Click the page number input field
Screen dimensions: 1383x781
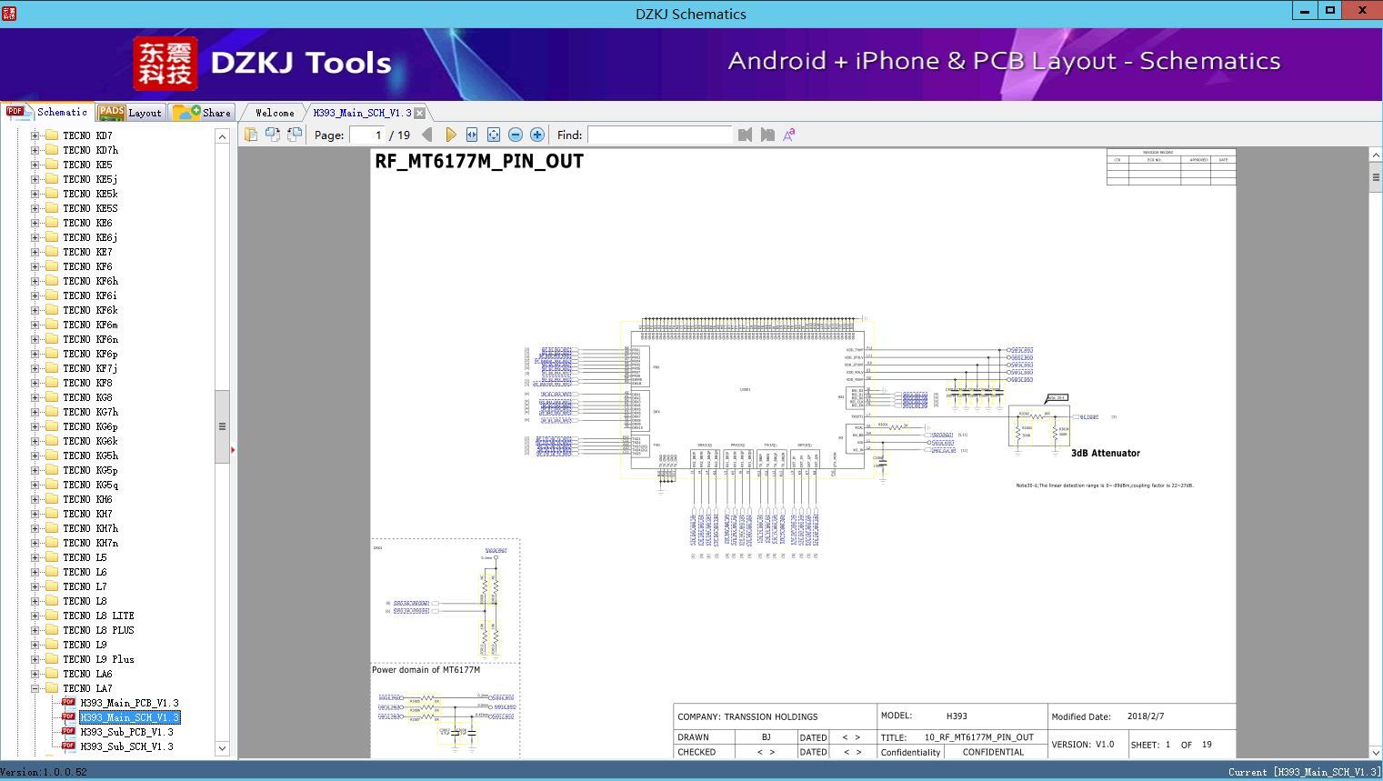pos(367,135)
